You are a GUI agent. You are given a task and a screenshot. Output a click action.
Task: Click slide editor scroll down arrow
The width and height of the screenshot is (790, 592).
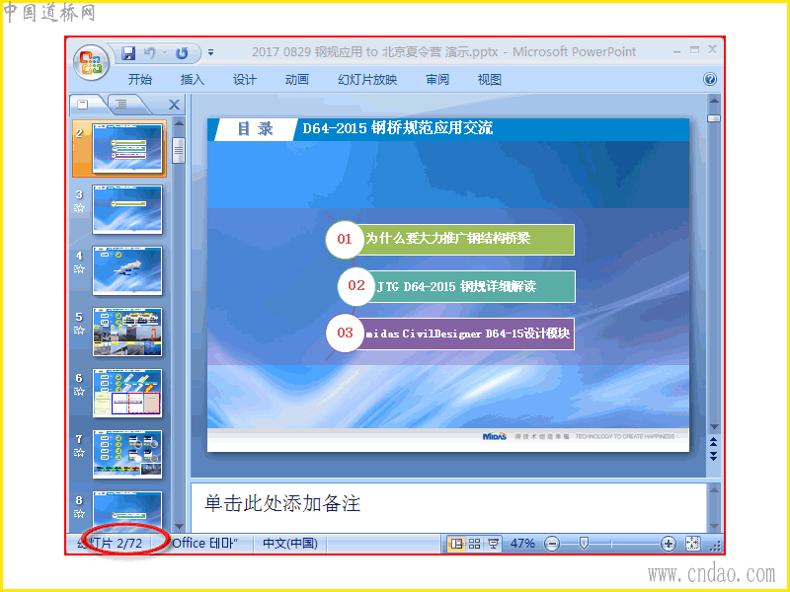[714, 426]
